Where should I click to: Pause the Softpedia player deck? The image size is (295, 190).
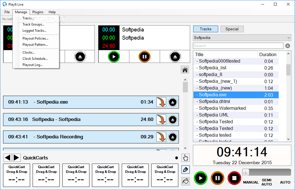tap(145, 56)
